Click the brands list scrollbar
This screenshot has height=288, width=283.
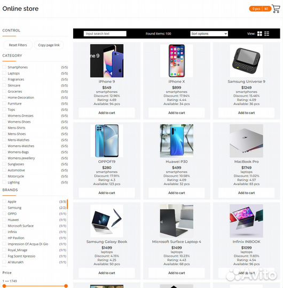[67, 204]
